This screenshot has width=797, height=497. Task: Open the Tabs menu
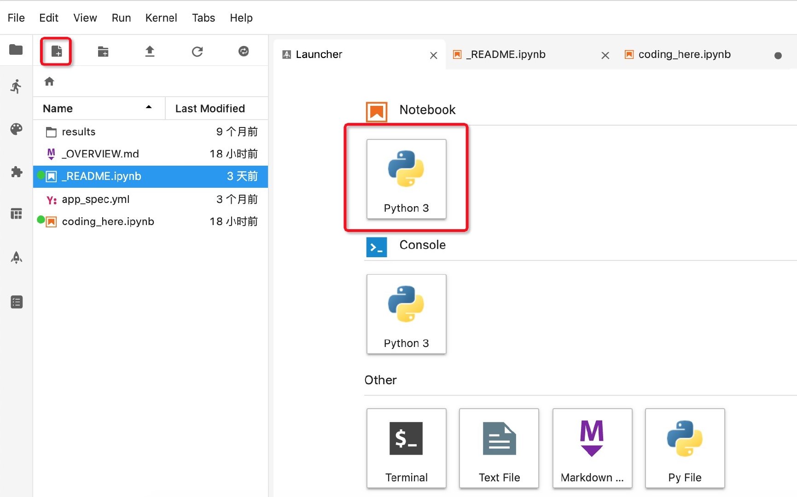[204, 17]
